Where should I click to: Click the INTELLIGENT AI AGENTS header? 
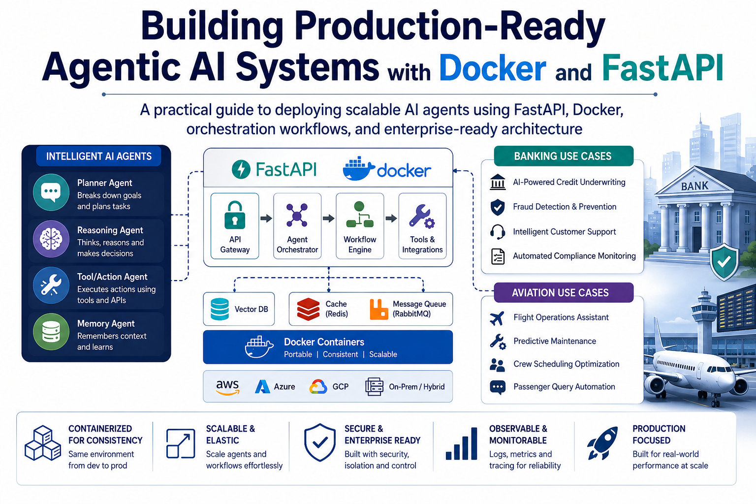(x=99, y=157)
